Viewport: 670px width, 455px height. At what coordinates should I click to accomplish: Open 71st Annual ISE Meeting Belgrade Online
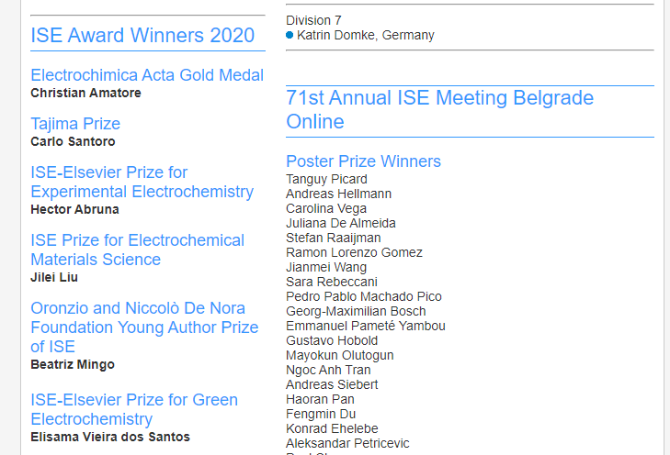439,109
